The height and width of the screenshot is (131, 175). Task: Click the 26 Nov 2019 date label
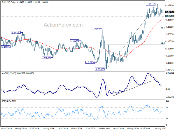coord(76,129)
